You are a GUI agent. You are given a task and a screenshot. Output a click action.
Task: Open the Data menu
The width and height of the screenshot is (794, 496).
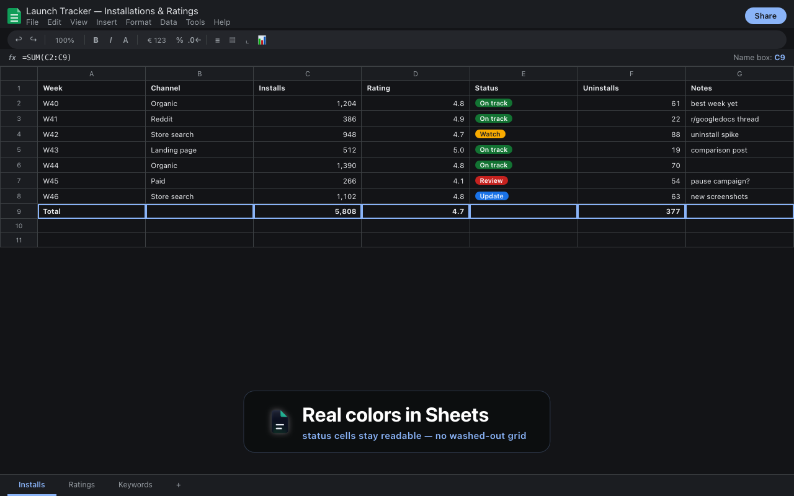tap(169, 22)
